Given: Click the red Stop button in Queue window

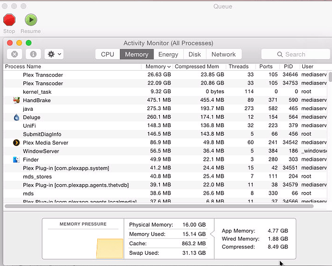Looking at the screenshot, I should [x=10, y=20].
